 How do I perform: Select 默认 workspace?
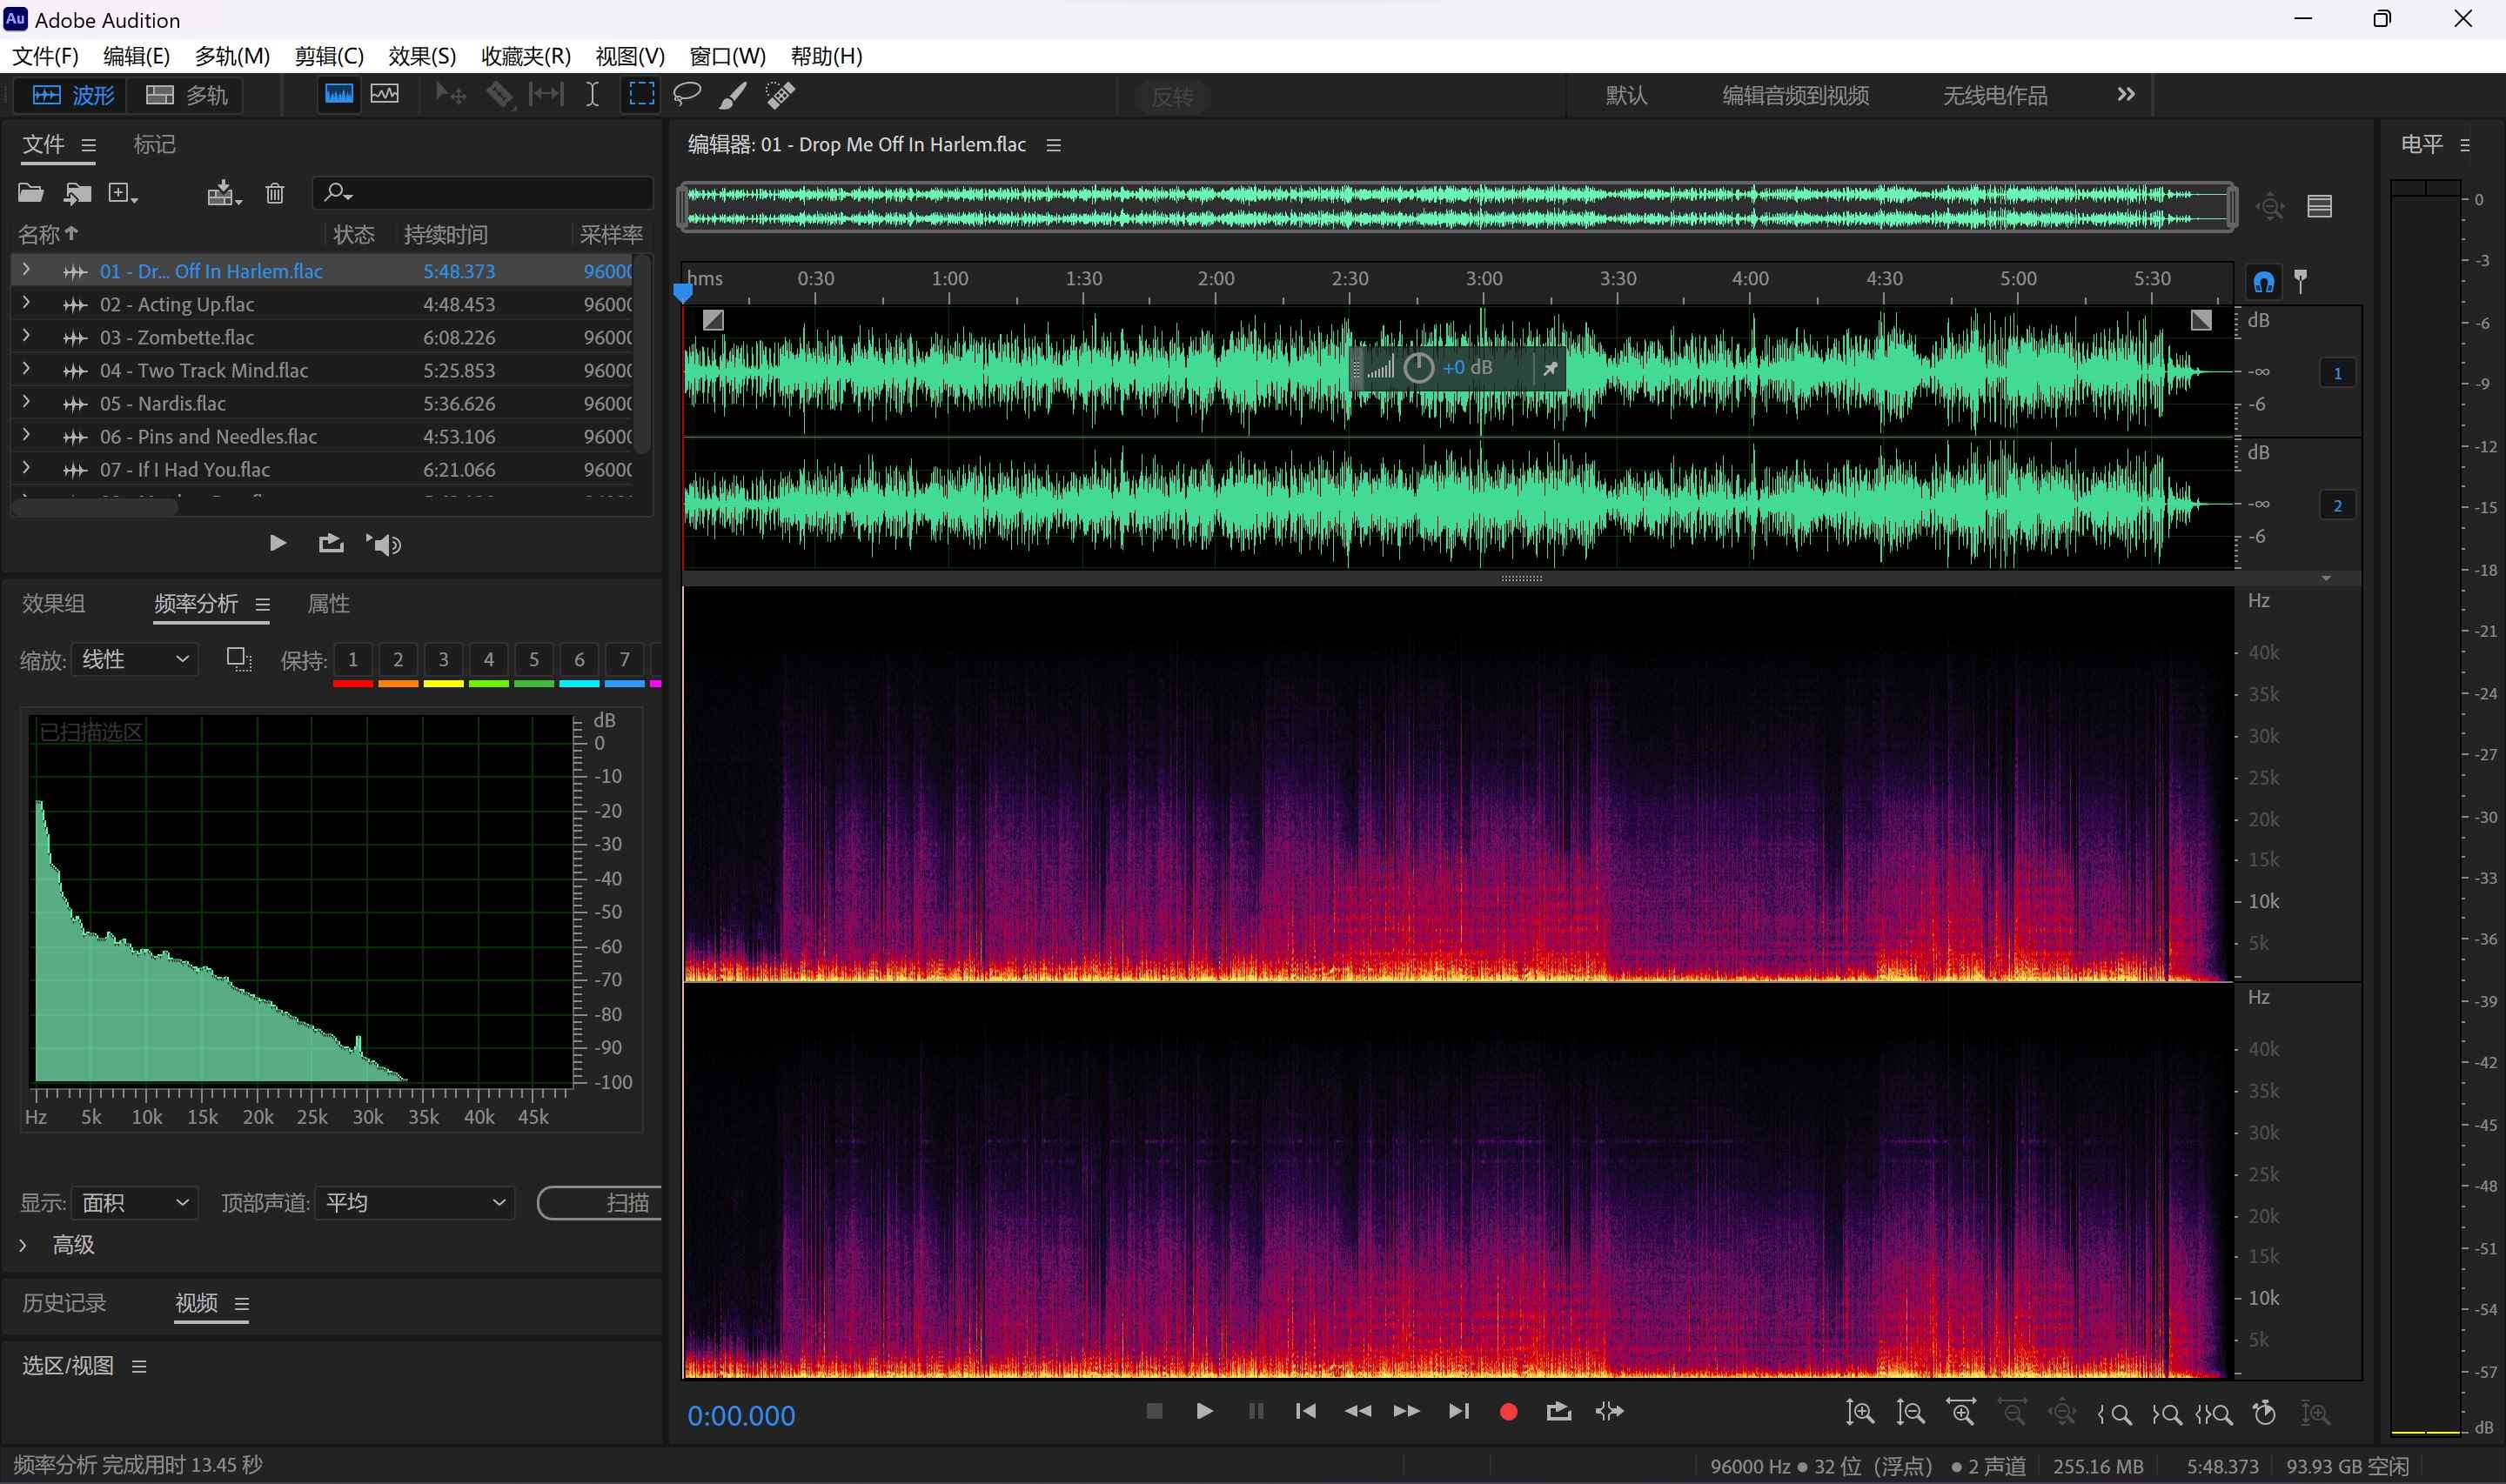click(1626, 95)
